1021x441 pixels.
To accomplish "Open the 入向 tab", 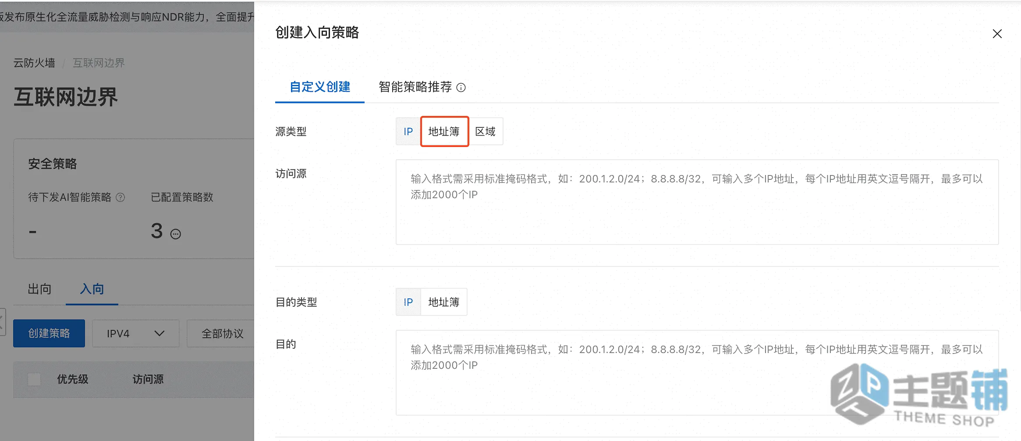I will (x=92, y=289).
